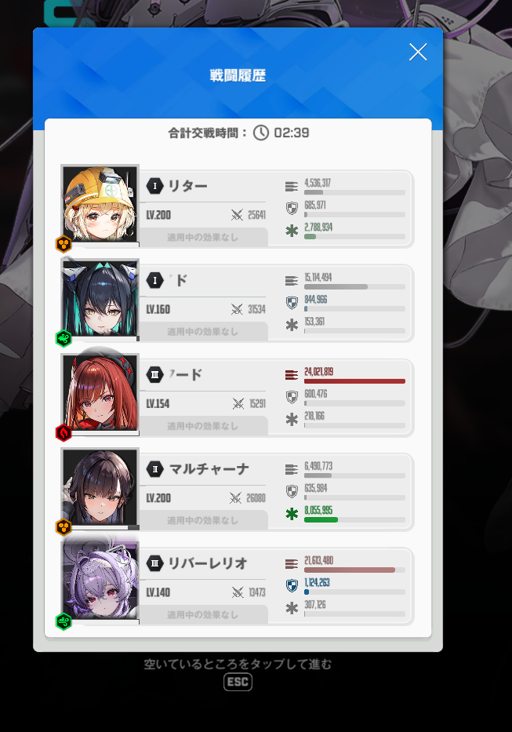Click the red damage bar for 24,021,819

(x=354, y=381)
